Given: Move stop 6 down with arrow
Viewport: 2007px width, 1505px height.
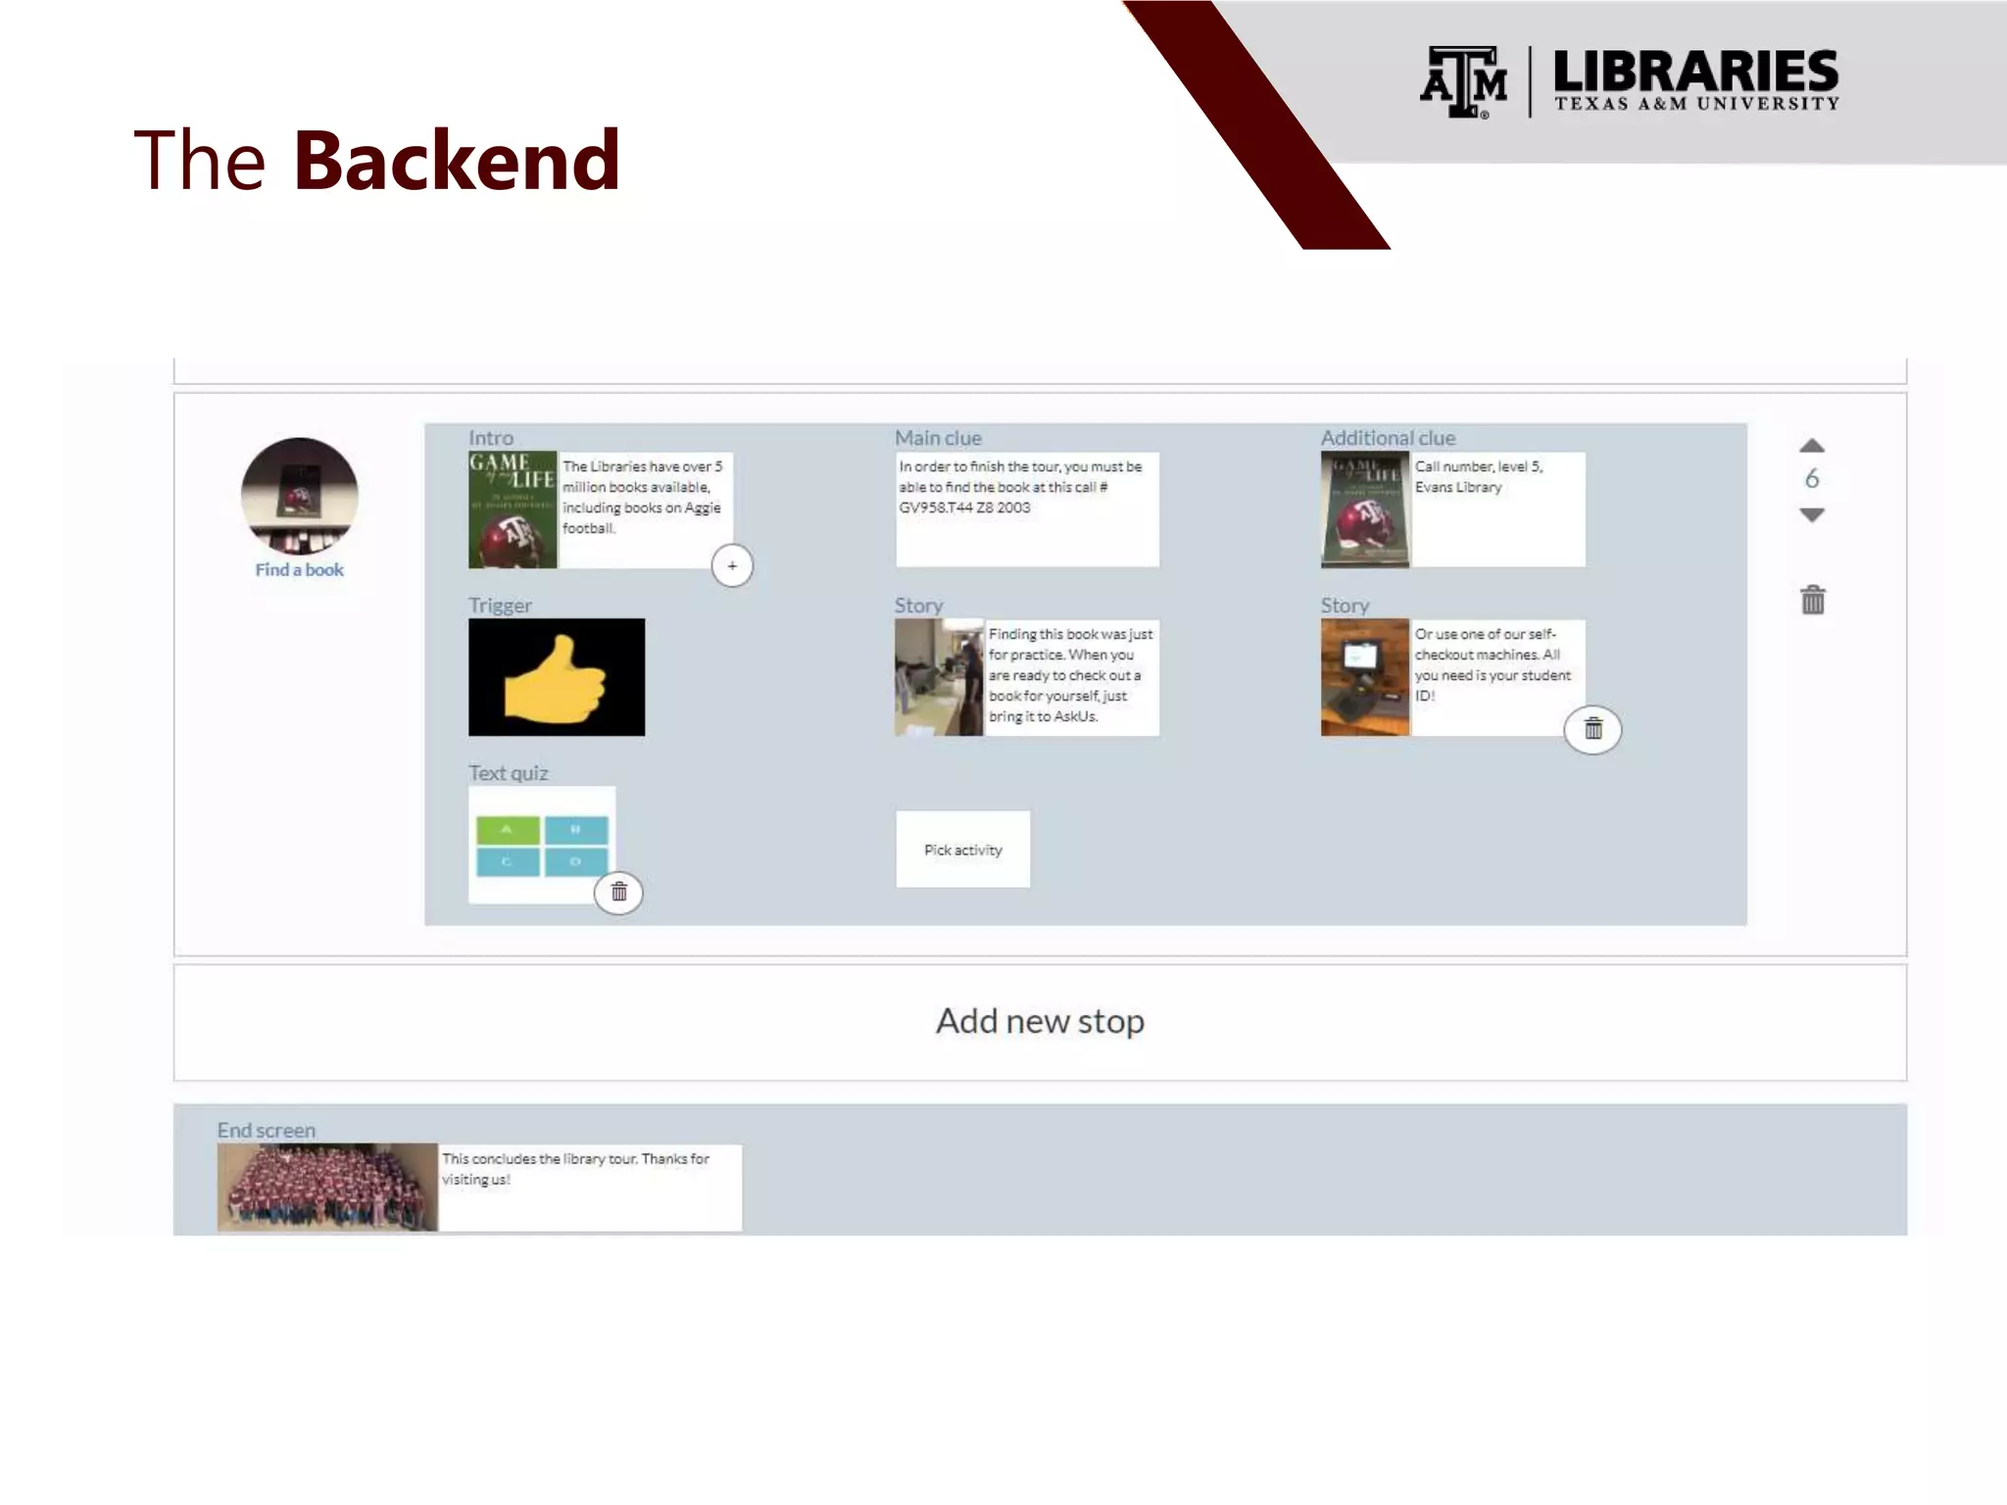Looking at the screenshot, I should (x=1812, y=514).
